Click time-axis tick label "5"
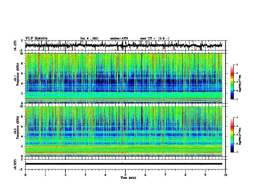254x196 pixels. point(125,175)
